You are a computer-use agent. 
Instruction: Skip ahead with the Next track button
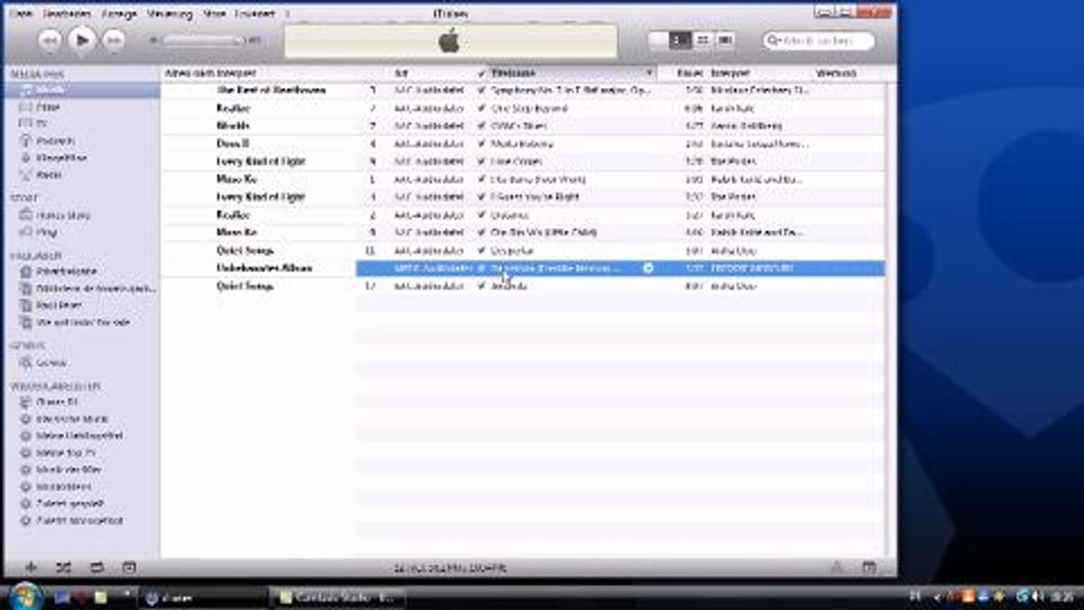click(113, 40)
